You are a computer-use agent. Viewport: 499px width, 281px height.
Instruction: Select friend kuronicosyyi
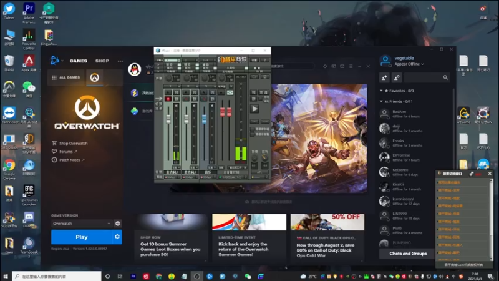(414, 201)
